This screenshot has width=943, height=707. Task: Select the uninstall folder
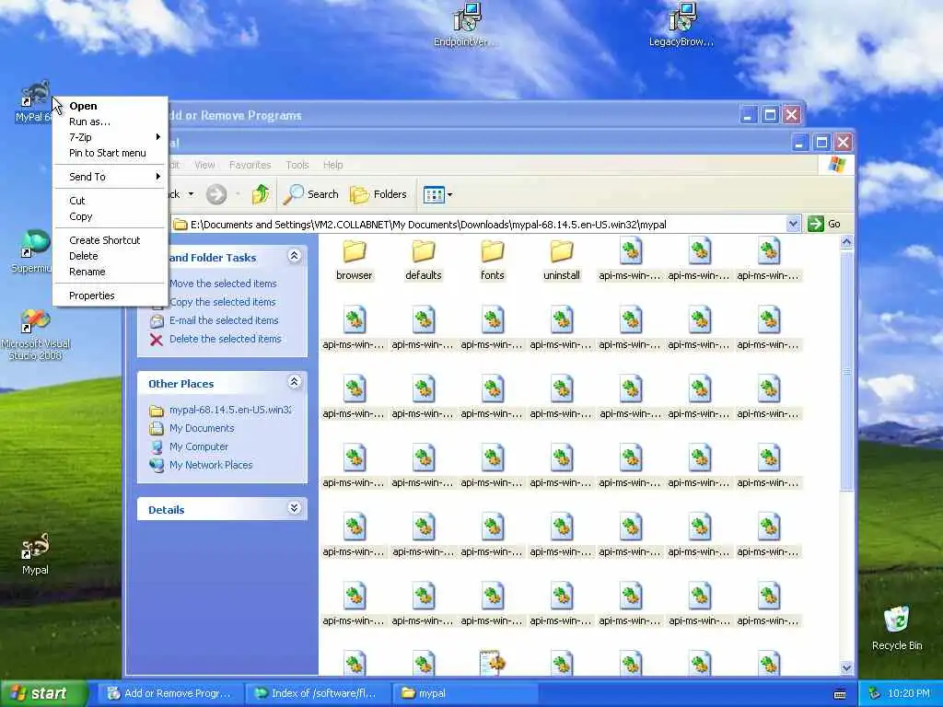pos(562,261)
